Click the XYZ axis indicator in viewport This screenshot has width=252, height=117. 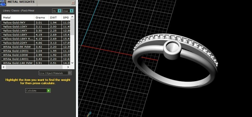pos(89,114)
